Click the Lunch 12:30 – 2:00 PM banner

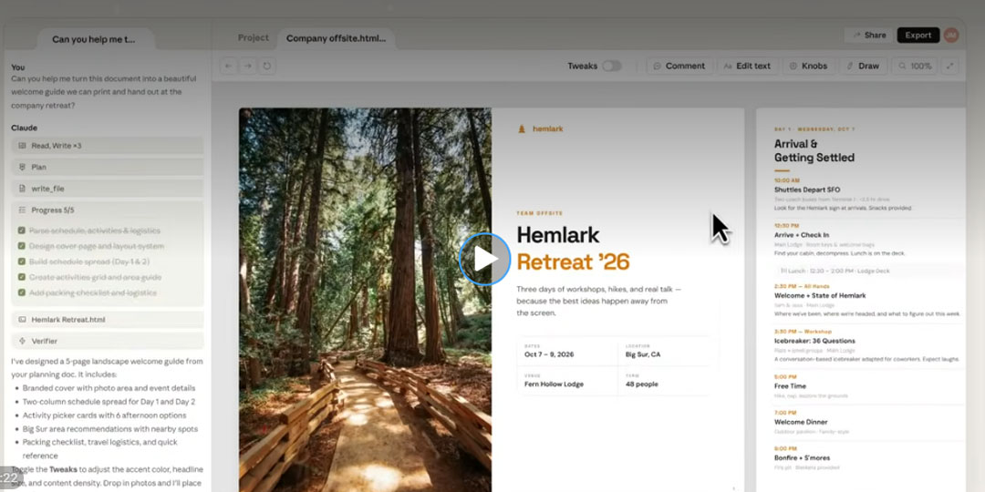pyautogui.click(x=869, y=272)
